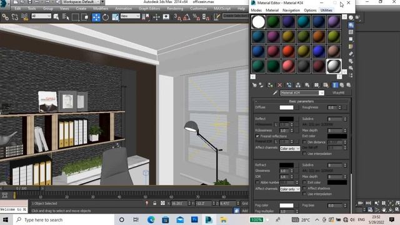Click map button next to Diffuse swatch
The width and height of the screenshot is (400, 225).
coord(297,107)
